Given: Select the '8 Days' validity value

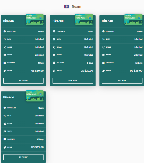Looking at the screenshot, I should pyautogui.click(x=90, y=63).
